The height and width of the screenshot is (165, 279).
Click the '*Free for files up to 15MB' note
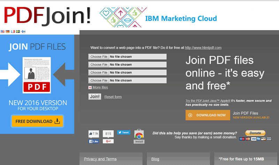coord(241,159)
